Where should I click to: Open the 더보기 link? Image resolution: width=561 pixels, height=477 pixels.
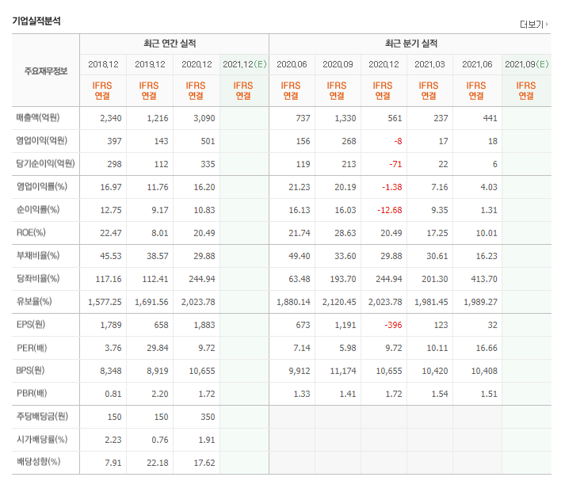point(534,25)
